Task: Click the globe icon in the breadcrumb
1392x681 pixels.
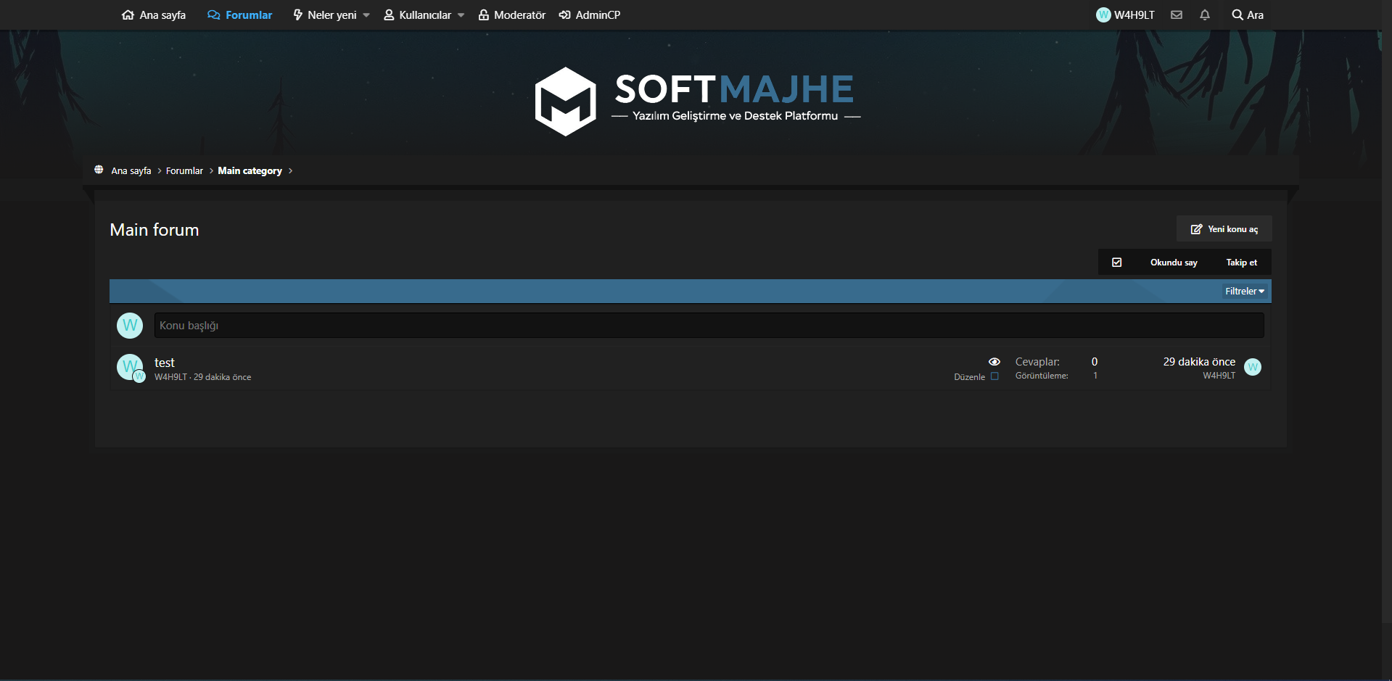Action: [99, 170]
